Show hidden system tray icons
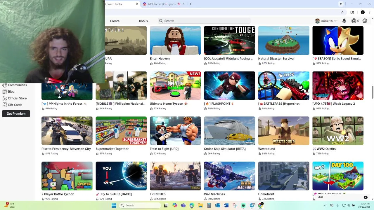The height and width of the screenshot is (210, 374). click(x=325, y=205)
